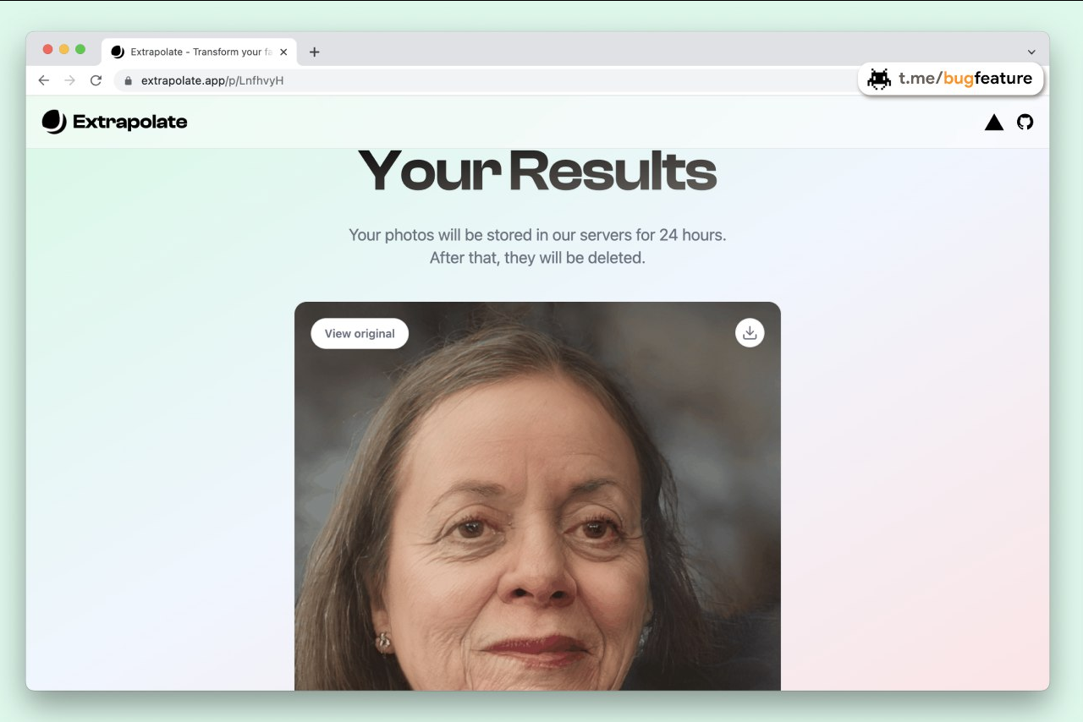The width and height of the screenshot is (1083, 722).
Task: Open a new browser tab
Action: point(314,52)
